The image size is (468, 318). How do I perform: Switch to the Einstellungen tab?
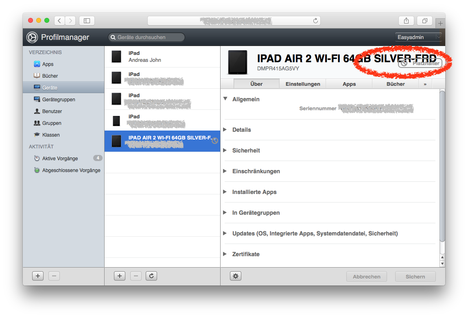pyautogui.click(x=303, y=84)
